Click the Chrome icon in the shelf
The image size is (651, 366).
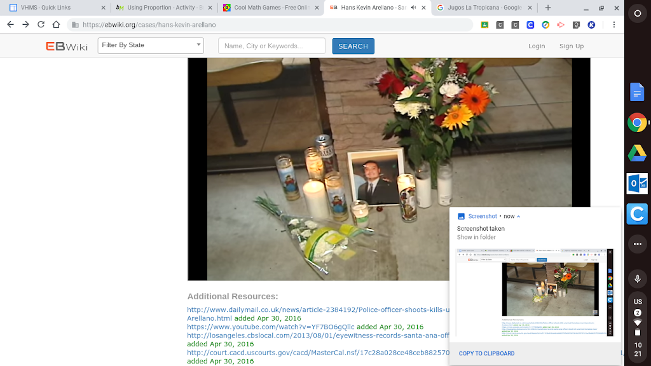point(637,123)
